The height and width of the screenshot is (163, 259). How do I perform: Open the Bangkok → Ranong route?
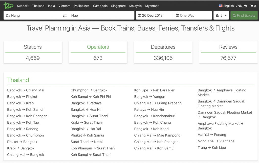[23, 129]
